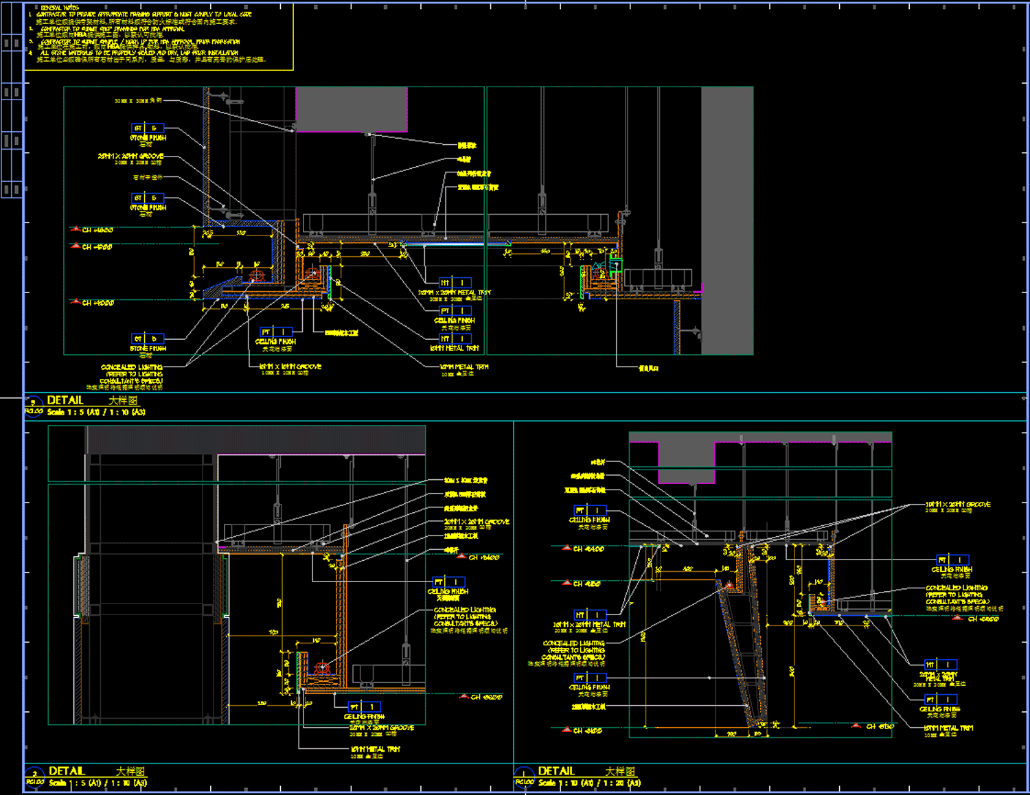Select the large grey column at the right of the top detail
Image resolution: width=1030 pixels, height=795 pixels.
[x=726, y=220]
